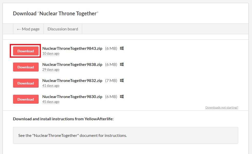The width and height of the screenshot is (252, 154).
Task: Go back to the Mod page
Action: pyautogui.click(x=28, y=29)
